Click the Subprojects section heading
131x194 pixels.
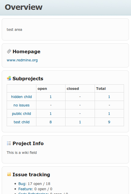point(28,79)
